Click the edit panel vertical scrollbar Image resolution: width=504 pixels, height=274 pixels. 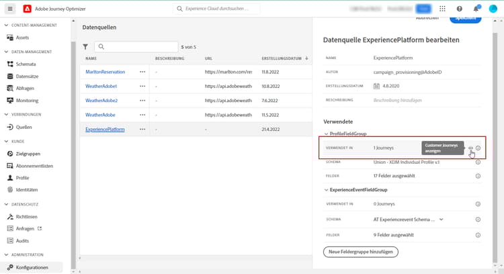tap(495, 148)
